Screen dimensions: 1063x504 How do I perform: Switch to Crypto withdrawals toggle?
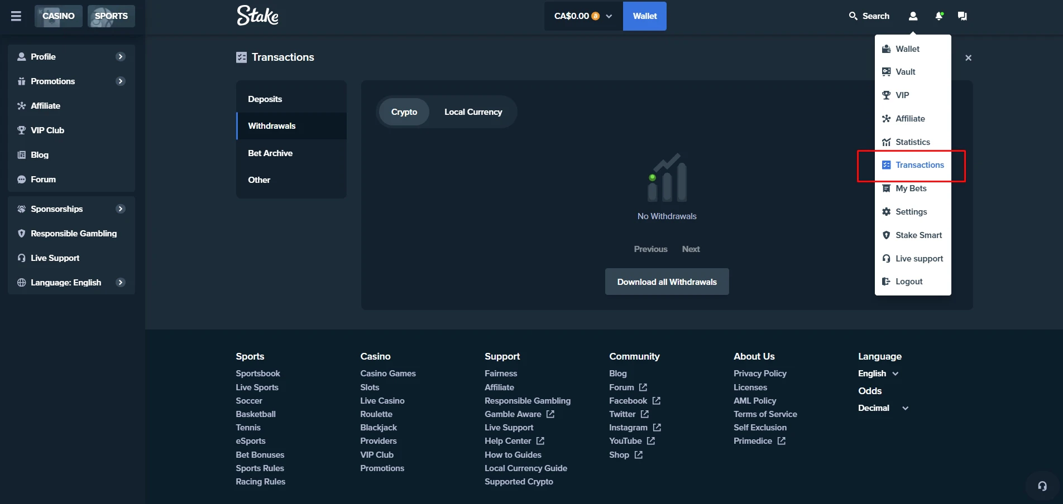tap(404, 112)
